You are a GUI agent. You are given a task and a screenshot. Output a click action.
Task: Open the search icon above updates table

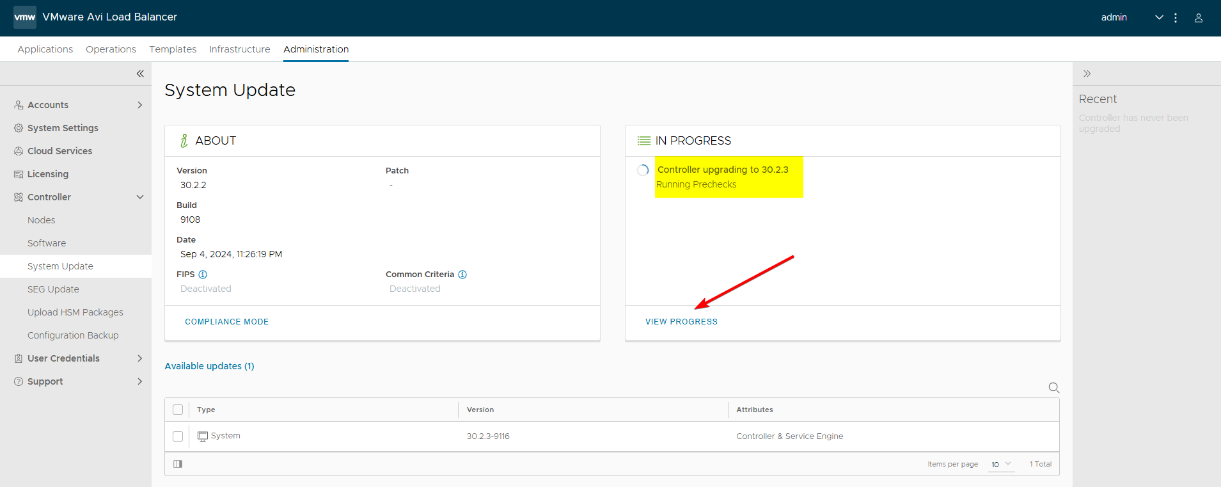tap(1053, 388)
